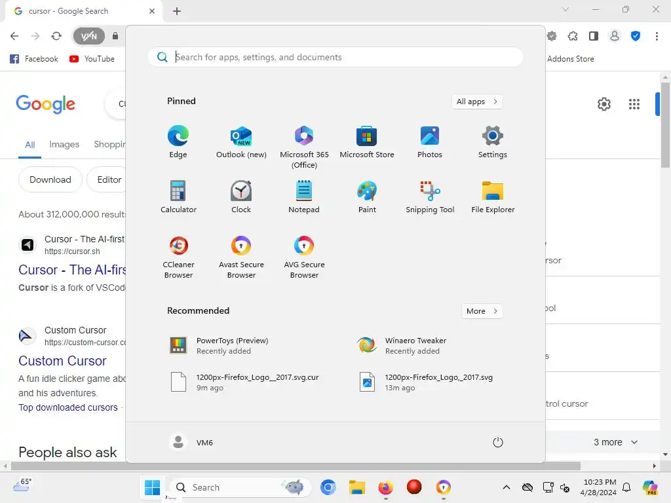Image resolution: width=671 pixels, height=503 pixels.
Task: Open File Explorer from pinned apps
Action: 493,196
